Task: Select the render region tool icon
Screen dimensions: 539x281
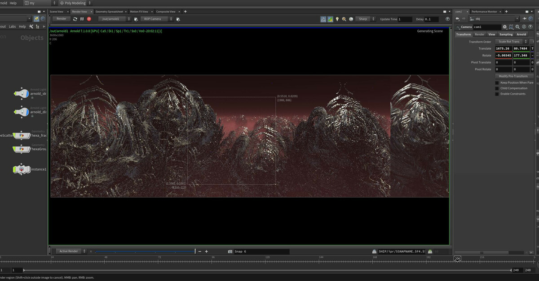Action: pos(323,19)
